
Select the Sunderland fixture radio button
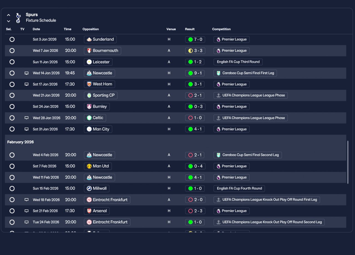click(x=12, y=39)
